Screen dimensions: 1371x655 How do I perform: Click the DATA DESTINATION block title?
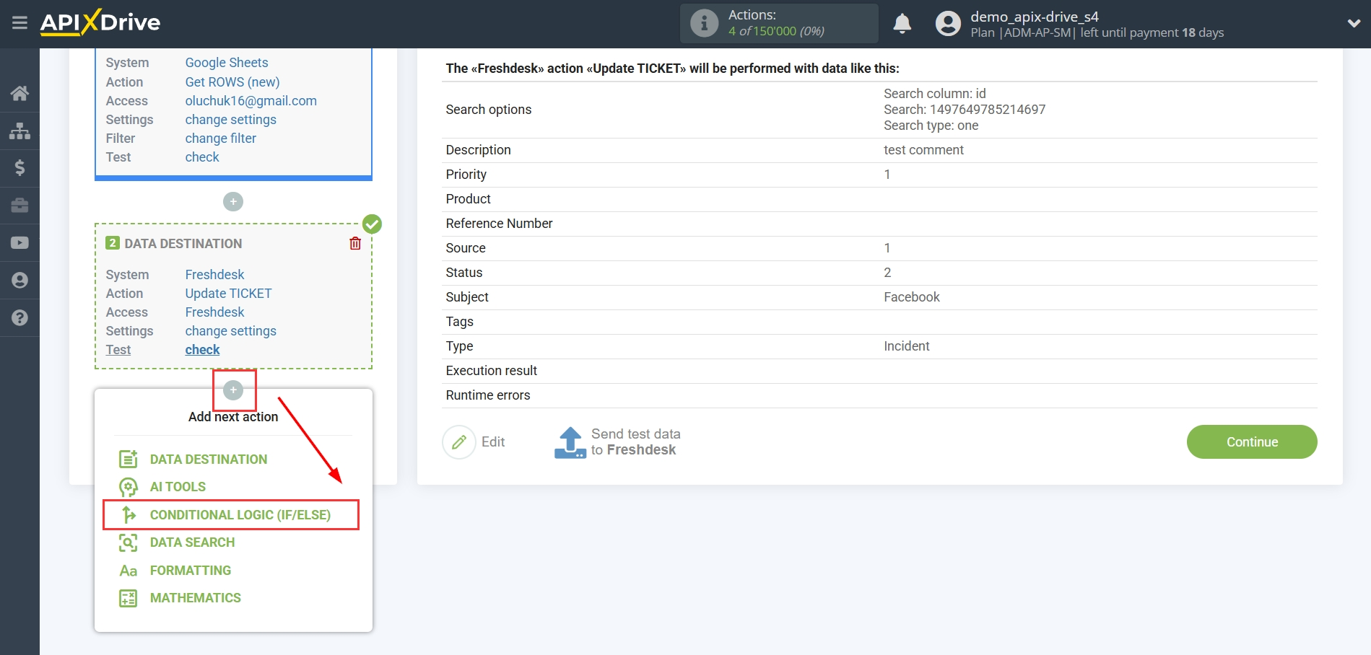183,244
